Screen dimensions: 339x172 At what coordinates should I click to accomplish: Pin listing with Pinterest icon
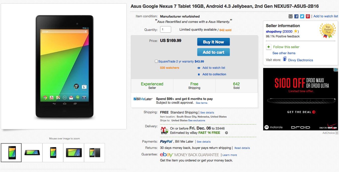pyautogui.click(x=308, y=16)
